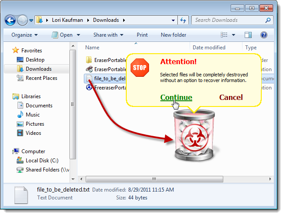The height and width of the screenshot is (216, 284).
Task: Expand the Share with dropdown
Action: pyautogui.click(x=108, y=35)
